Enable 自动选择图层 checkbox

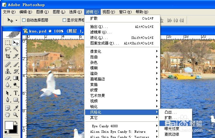(24, 20)
